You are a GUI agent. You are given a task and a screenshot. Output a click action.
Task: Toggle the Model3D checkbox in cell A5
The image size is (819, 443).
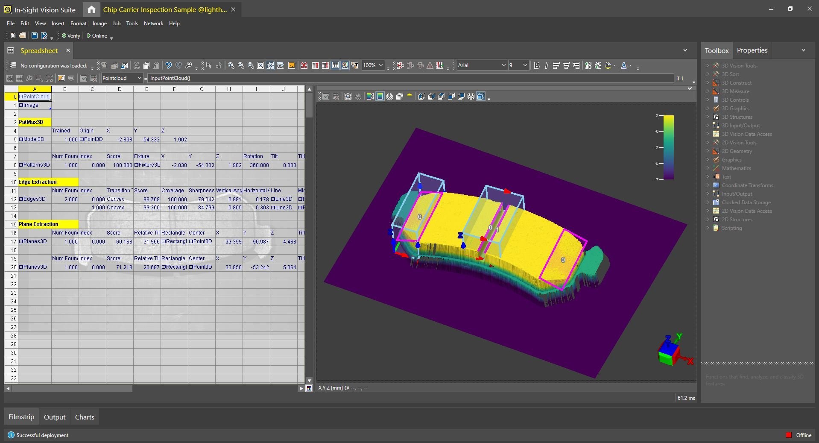21,139
